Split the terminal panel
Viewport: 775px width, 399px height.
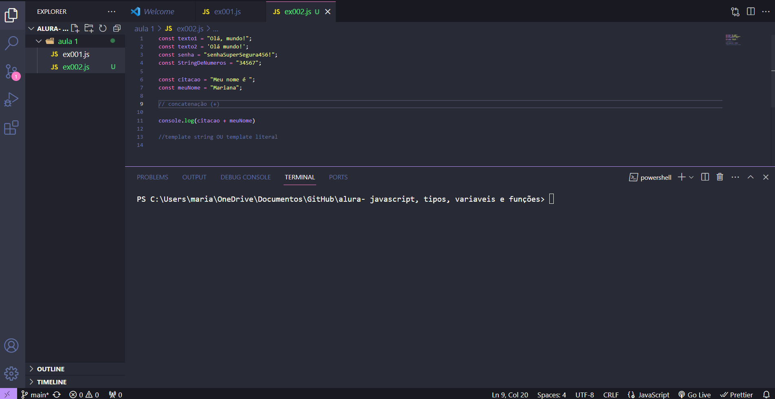[x=705, y=177]
